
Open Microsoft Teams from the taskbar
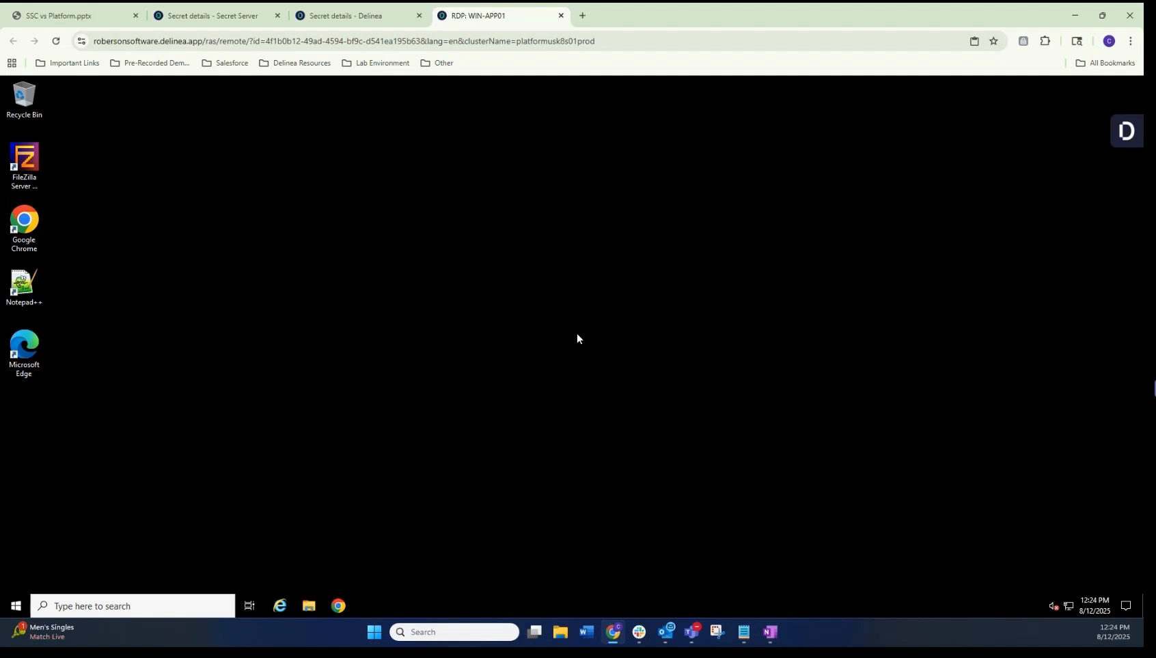click(x=692, y=632)
